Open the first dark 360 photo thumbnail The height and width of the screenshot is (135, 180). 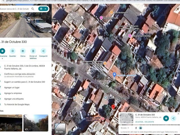(x=11, y=123)
